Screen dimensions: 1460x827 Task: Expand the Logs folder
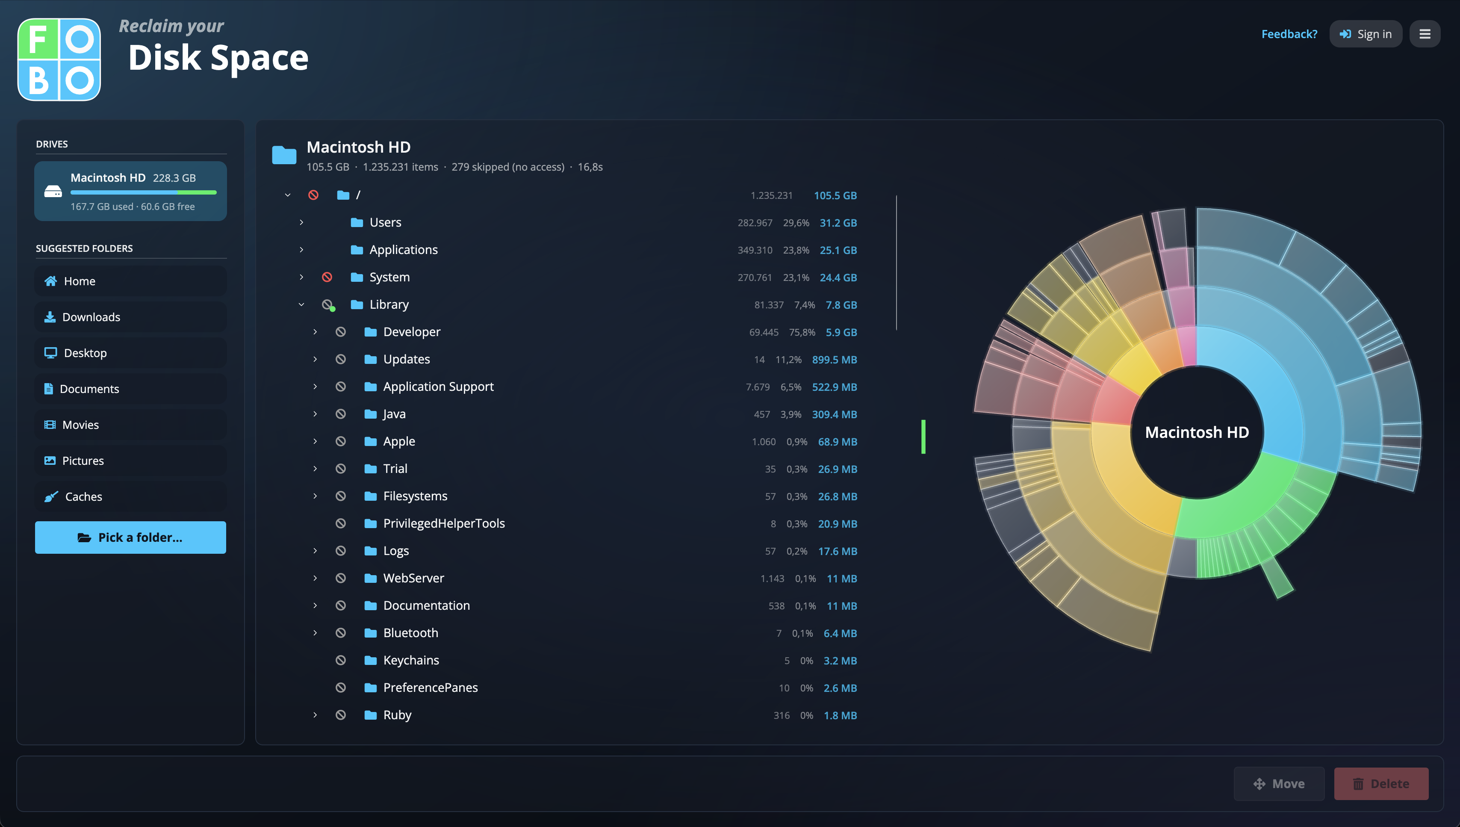point(315,550)
